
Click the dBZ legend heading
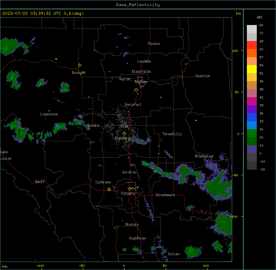(259, 17)
